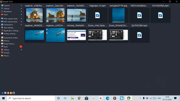
Task: Open the ShareX Discord icon
Action: point(5,93)
